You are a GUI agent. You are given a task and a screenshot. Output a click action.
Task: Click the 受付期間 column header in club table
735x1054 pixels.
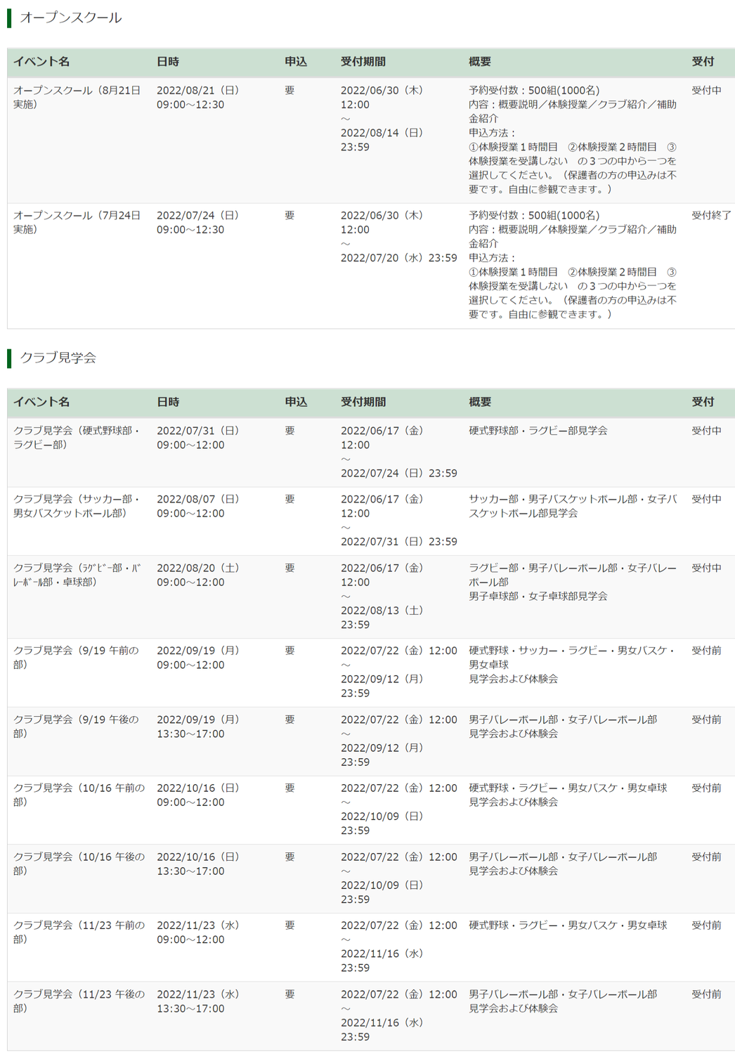pyautogui.click(x=363, y=402)
